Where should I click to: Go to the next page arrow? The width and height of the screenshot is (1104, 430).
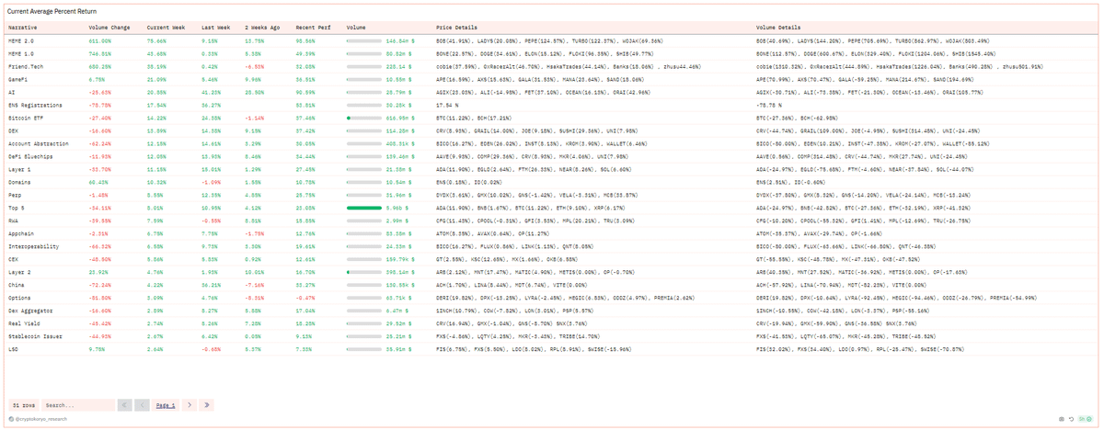[x=189, y=404]
